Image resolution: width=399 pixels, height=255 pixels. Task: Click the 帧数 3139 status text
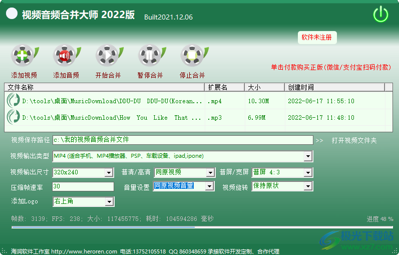(28, 219)
